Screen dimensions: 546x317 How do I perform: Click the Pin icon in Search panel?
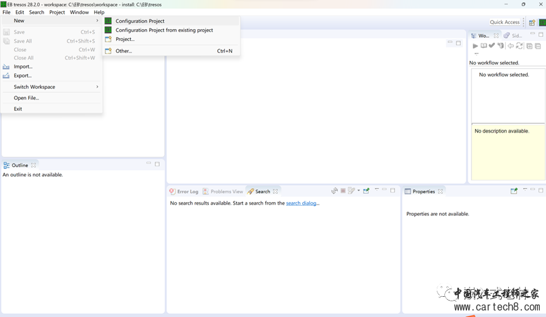click(366, 191)
